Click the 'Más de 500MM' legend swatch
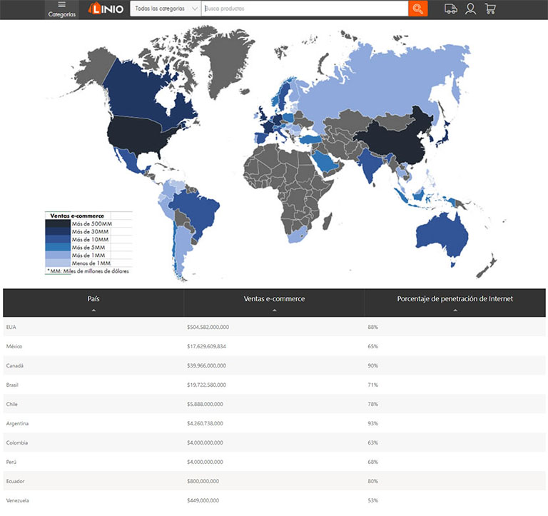 click(x=58, y=223)
